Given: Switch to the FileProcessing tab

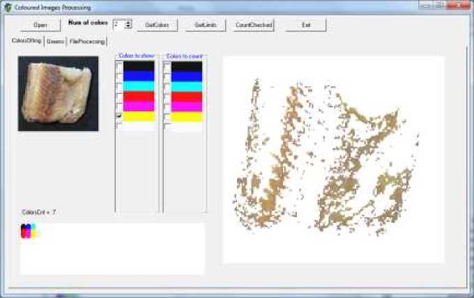Looking at the screenshot, I should (x=87, y=41).
